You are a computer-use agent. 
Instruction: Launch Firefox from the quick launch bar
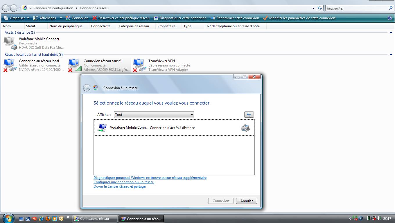click(x=48, y=219)
